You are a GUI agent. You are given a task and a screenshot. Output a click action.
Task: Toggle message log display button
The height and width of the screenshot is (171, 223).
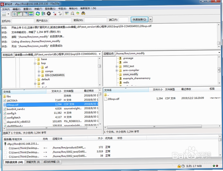click(14, 14)
